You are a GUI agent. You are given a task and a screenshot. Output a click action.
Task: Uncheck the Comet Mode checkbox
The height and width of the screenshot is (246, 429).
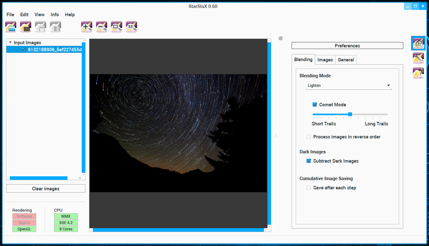point(315,105)
